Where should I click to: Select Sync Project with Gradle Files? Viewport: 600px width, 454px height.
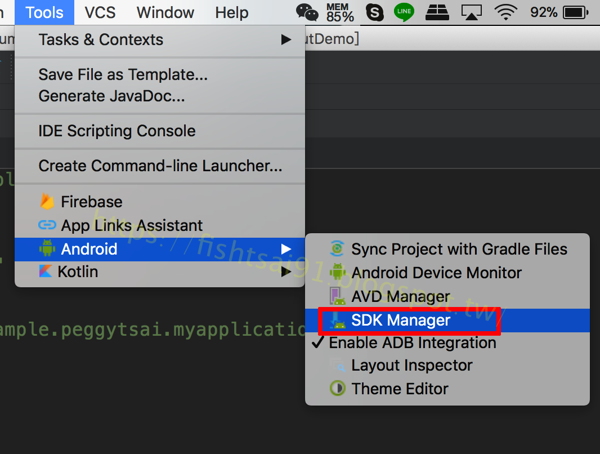point(447,249)
